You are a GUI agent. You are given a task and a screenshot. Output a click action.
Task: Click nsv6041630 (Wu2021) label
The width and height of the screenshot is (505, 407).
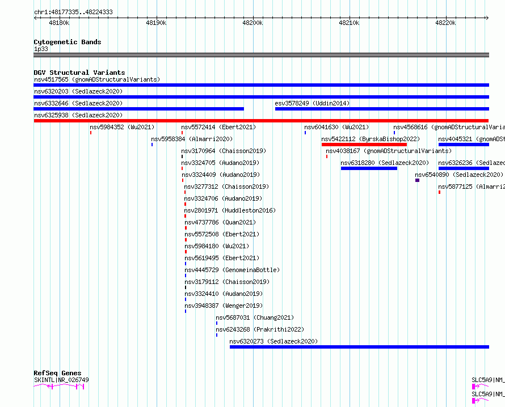point(336,127)
